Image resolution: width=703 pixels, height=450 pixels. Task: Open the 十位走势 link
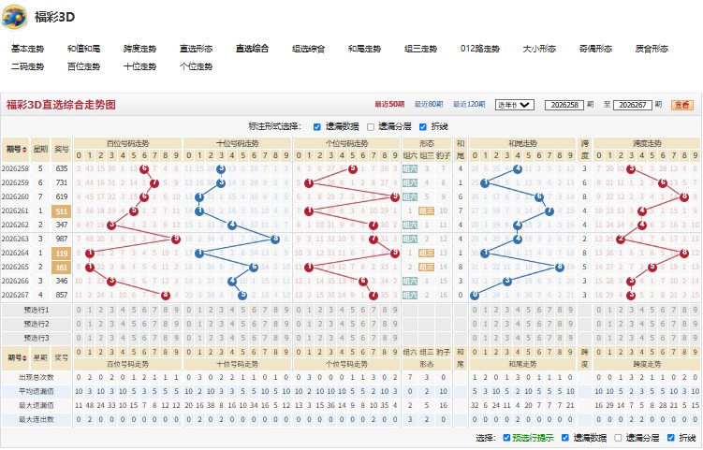(139, 66)
